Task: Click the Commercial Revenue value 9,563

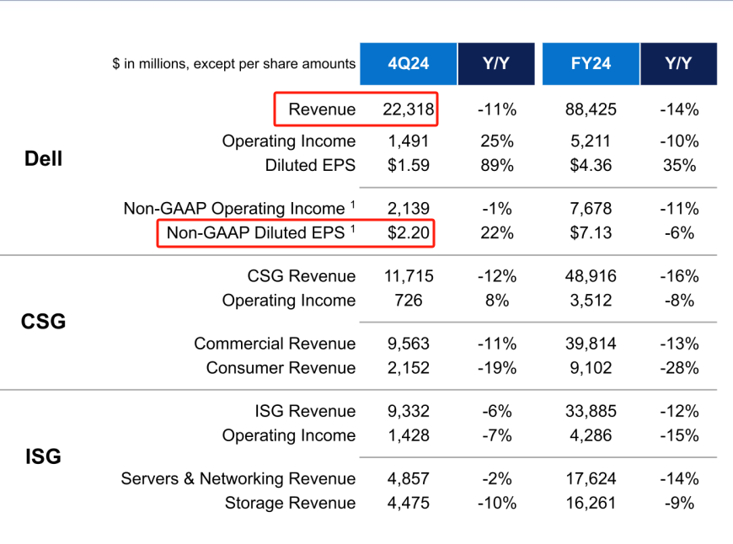Action: pyautogui.click(x=408, y=344)
